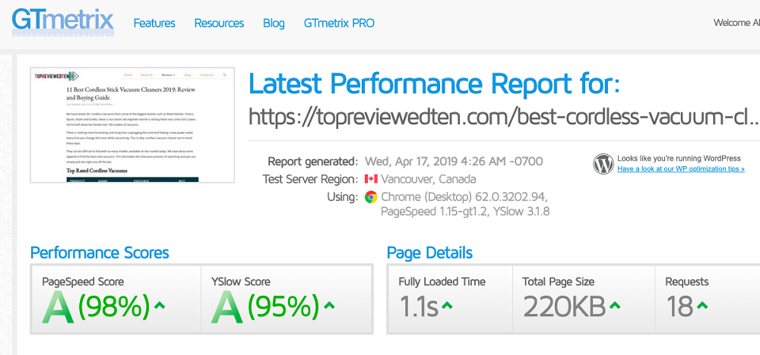Viewport: 760px width, 355px height.
Task: Follow the WP optimization tips link
Action: (680, 169)
